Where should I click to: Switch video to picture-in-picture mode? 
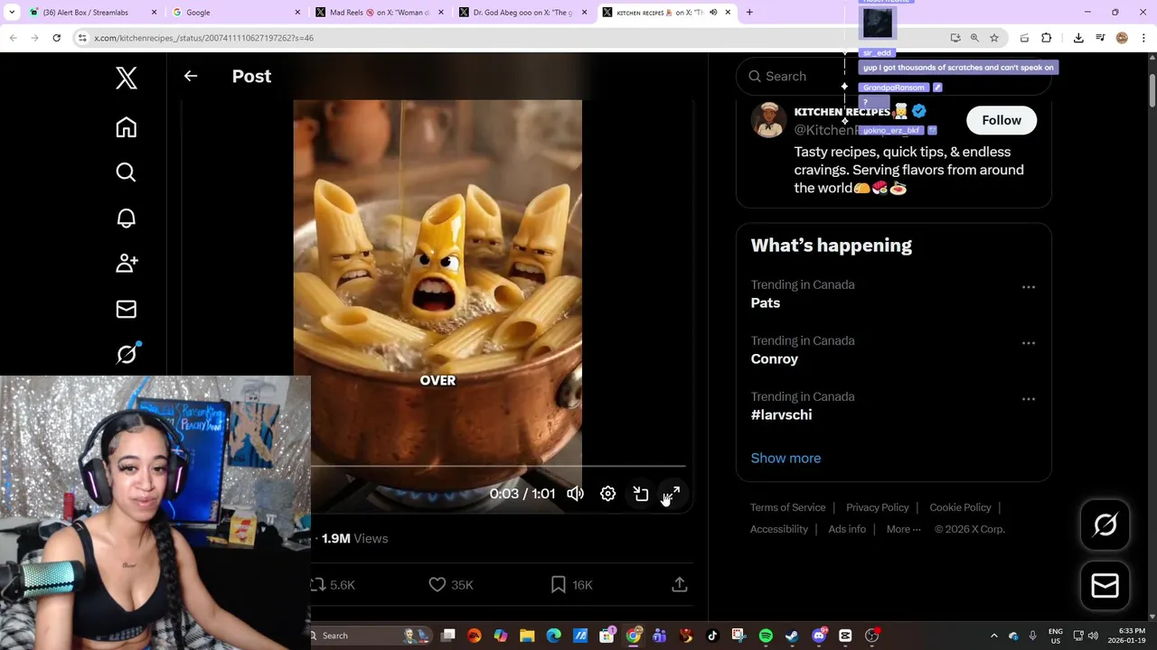point(641,494)
